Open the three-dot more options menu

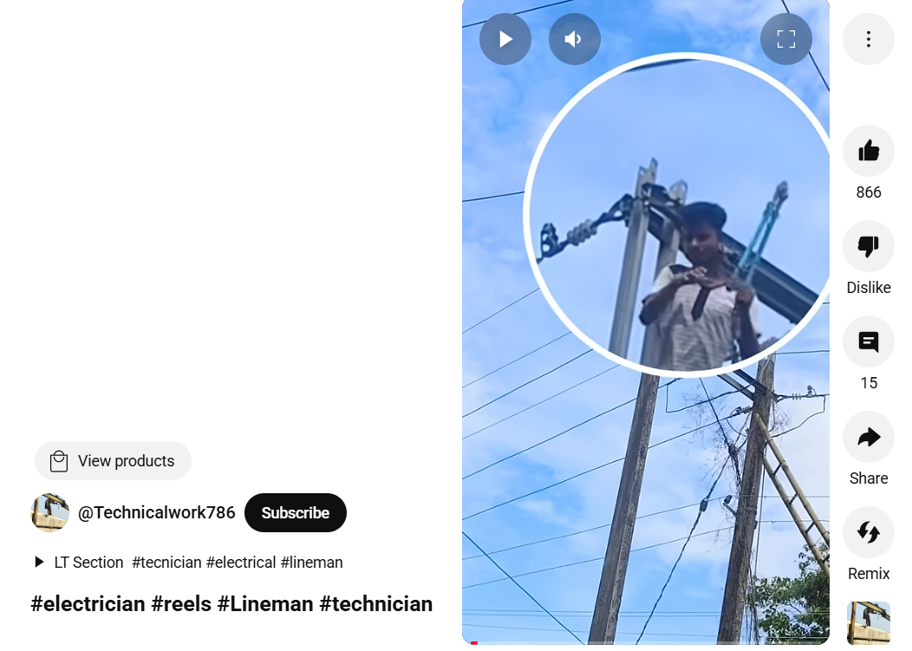click(869, 39)
